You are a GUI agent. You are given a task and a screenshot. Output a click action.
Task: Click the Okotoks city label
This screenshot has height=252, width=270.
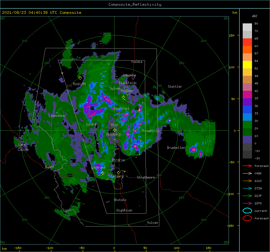tap(120, 200)
